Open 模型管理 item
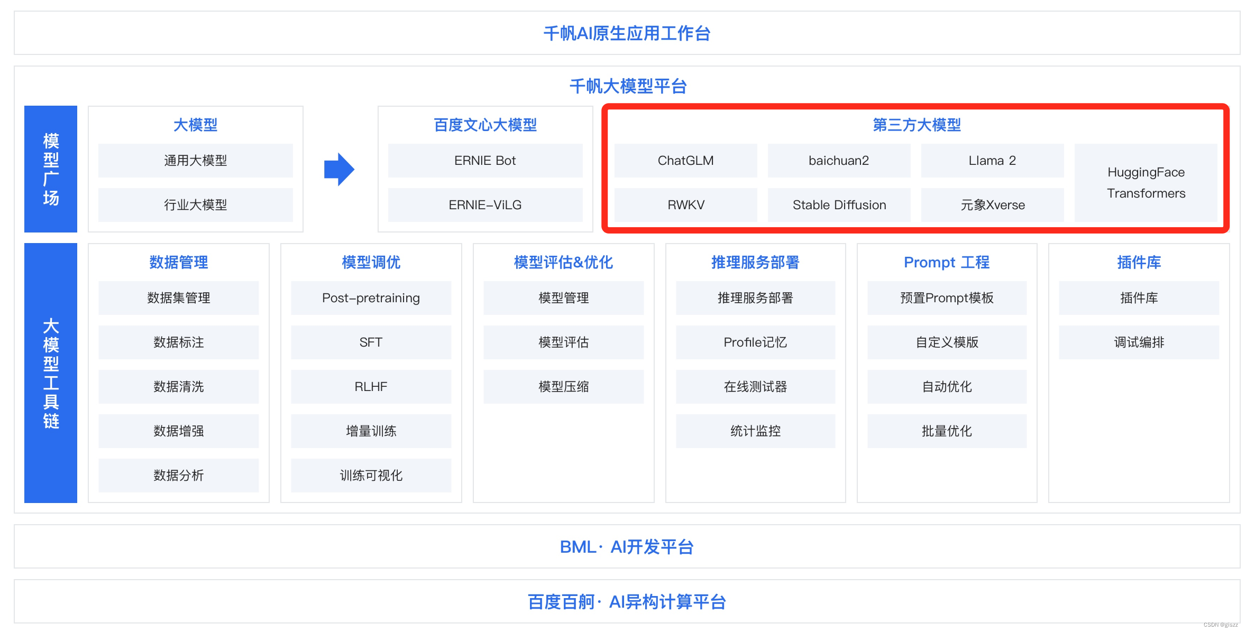The height and width of the screenshot is (633, 1246). click(x=563, y=298)
